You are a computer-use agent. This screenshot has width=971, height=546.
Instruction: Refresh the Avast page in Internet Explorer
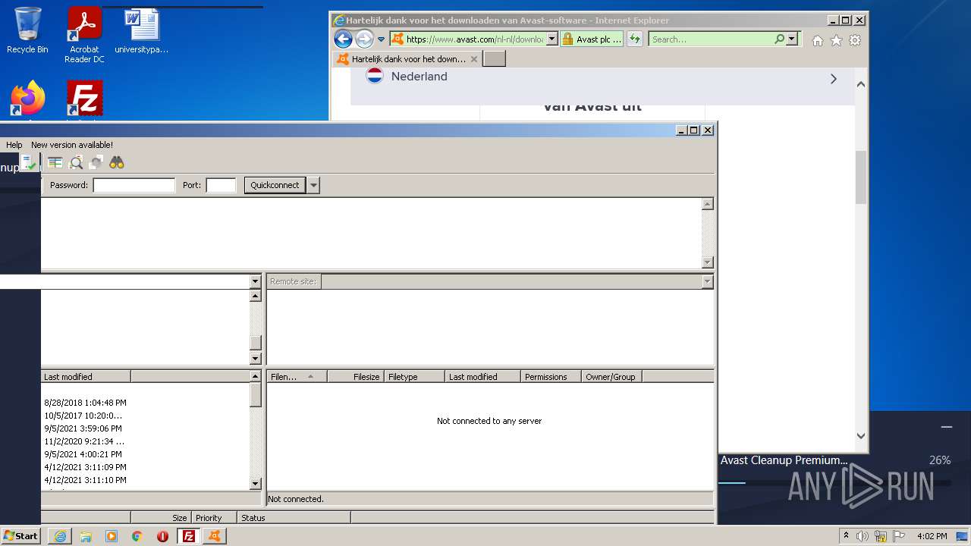coord(635,39)
